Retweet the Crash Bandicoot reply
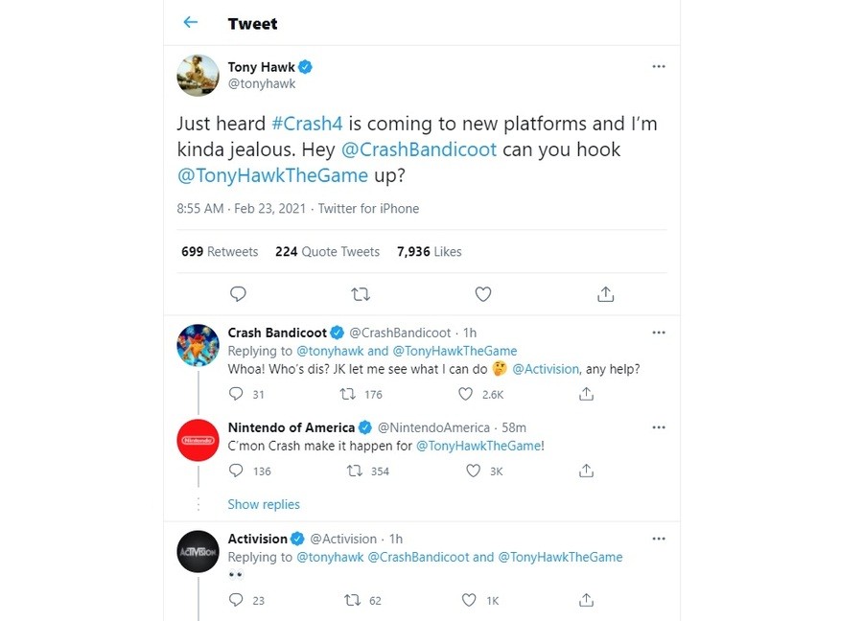Image resolution: width=863 pixels, height=621 pixels. point(349,394)
